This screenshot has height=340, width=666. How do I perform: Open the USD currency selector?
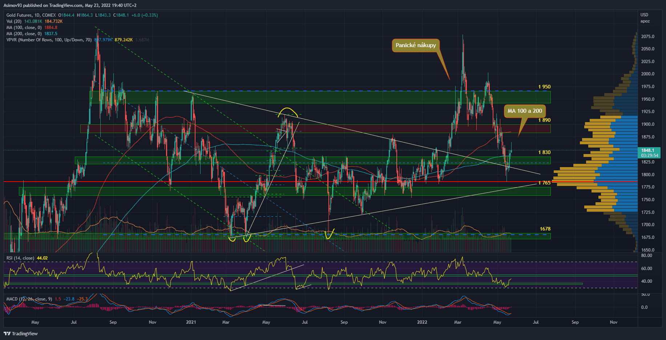[x=644, y=15]
